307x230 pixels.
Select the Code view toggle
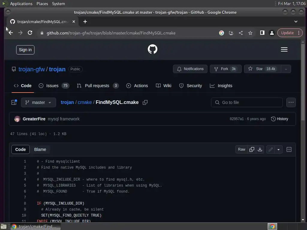[21, 149]
